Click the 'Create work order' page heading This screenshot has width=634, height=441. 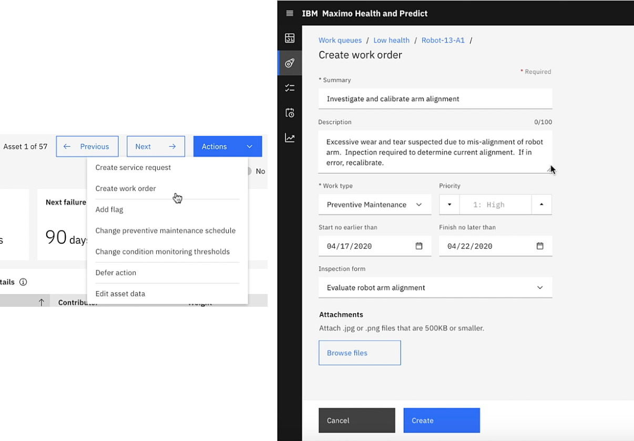(x=360, y=55)
